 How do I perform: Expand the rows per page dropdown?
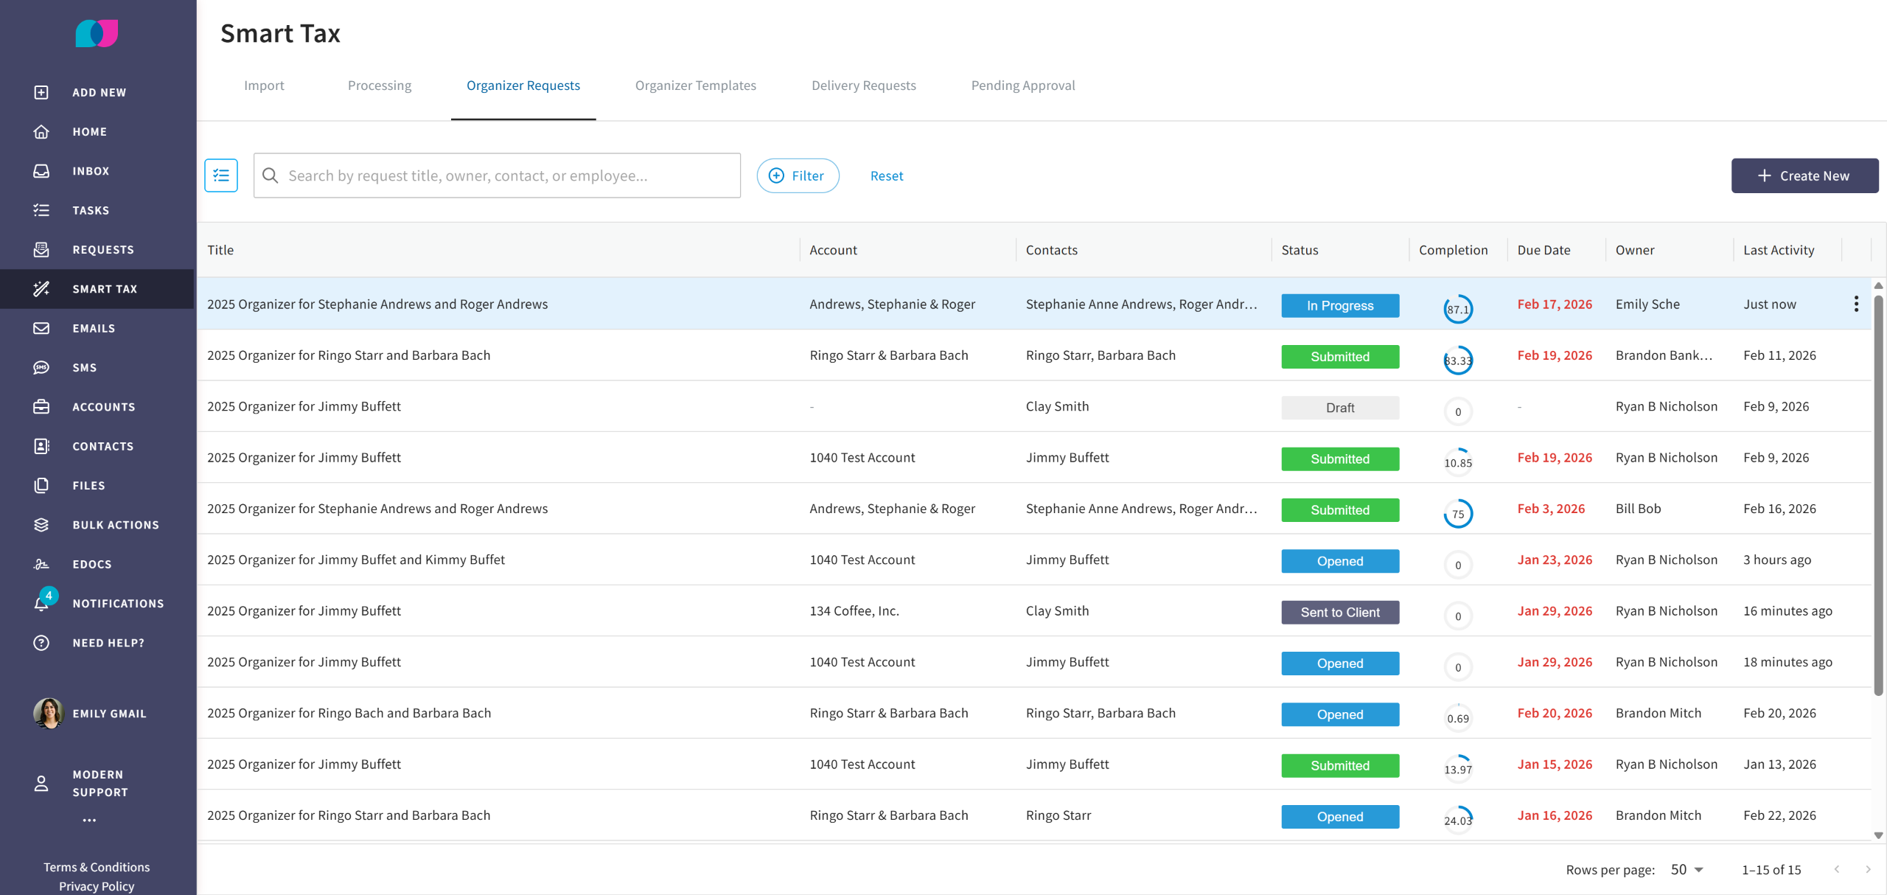pos(1687,870)
